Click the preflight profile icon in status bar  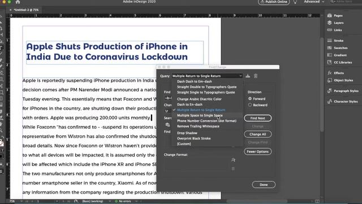coord(76,201)
